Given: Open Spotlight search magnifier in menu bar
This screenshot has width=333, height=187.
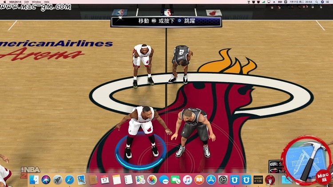Looking at the screenshot, I should tap(317, 2).
